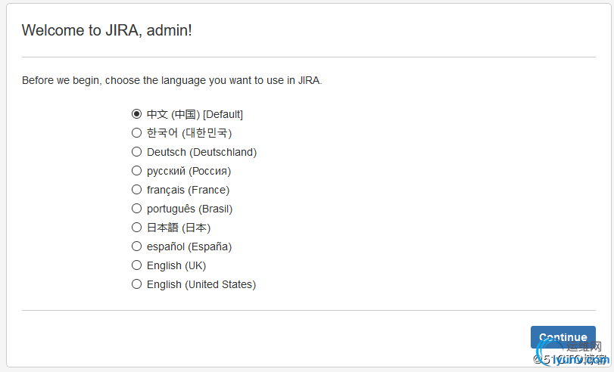This screenshot has width=614, height=372.
Task: Select the Deutsch (Deutschland) radio circle
Action: [x=136, y=151]
